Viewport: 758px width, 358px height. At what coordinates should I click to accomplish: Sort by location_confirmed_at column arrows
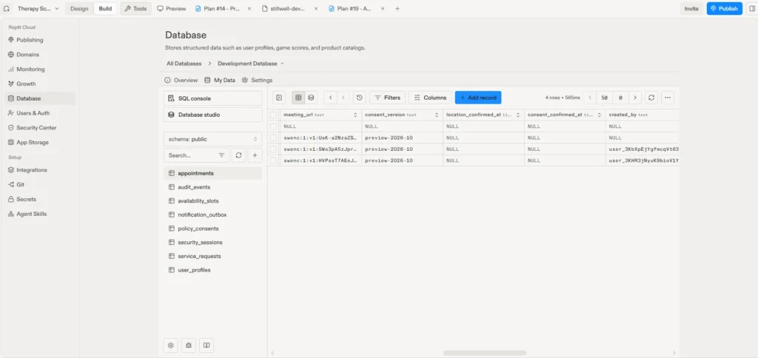(517, 115)
